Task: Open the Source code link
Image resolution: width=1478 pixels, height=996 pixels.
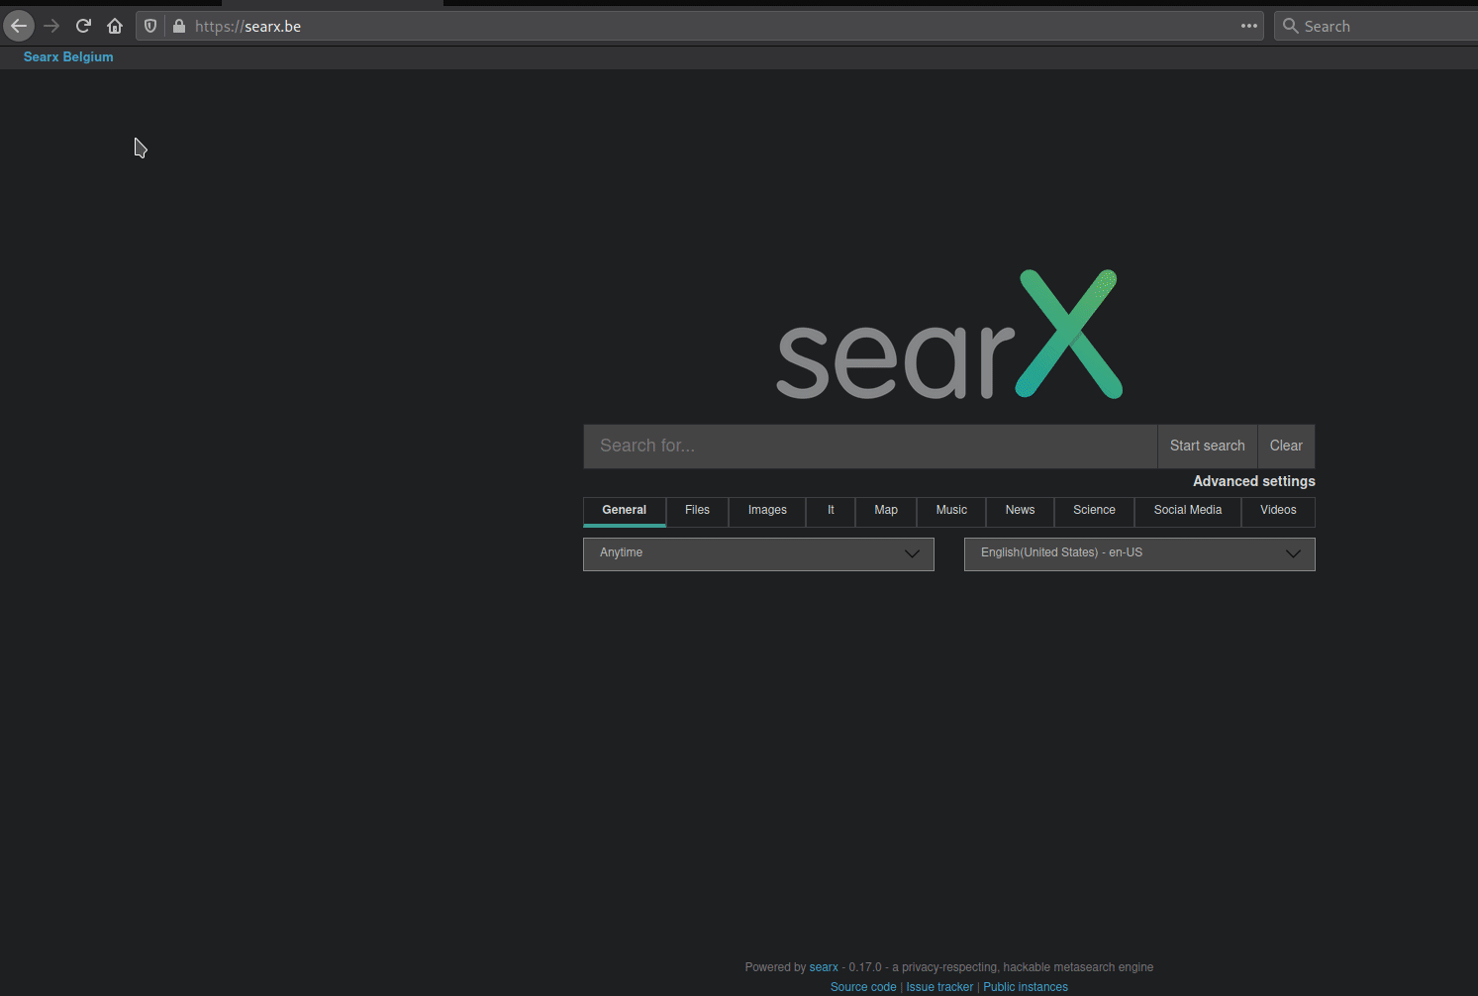Action: pyautogui.click(x=862, y=986)
